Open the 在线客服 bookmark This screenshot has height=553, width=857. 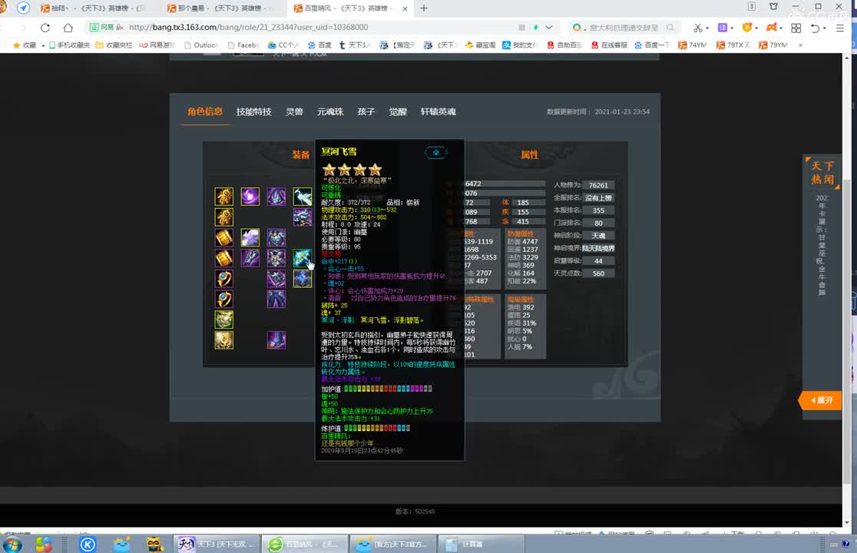point(610,45)
